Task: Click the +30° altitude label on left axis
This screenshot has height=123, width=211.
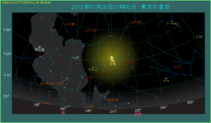Action: [7, 30]
